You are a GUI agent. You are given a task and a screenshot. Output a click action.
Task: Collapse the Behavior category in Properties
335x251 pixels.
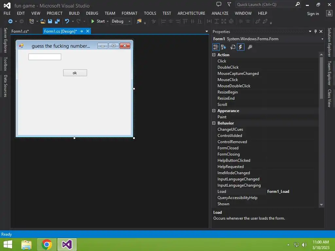click(x=214, y=123)
